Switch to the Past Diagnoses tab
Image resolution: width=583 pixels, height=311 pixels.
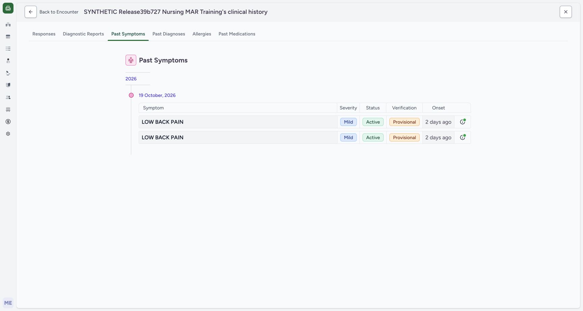[169, 34]
